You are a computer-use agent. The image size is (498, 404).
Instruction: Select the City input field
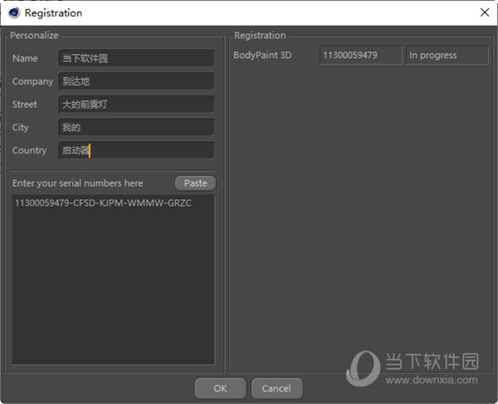[136, 127]
